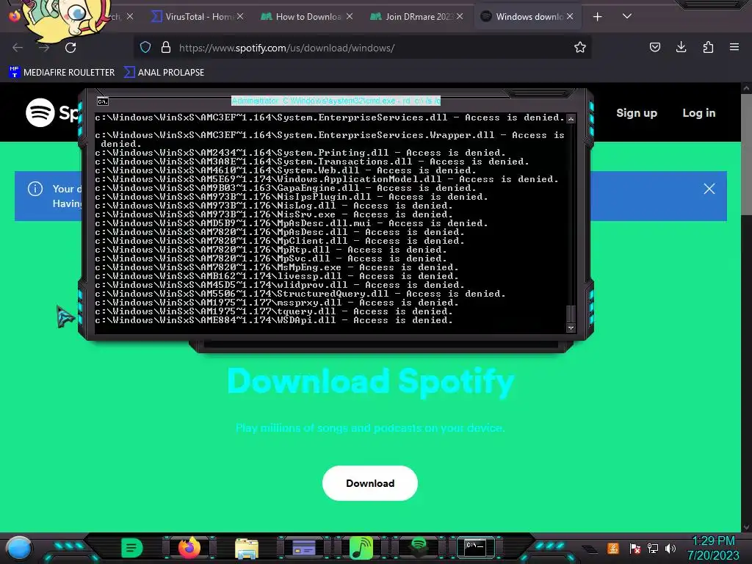Go back to previous page
Image resolution: width=752 pixels, height=564 pixels.
pos(18,48)
